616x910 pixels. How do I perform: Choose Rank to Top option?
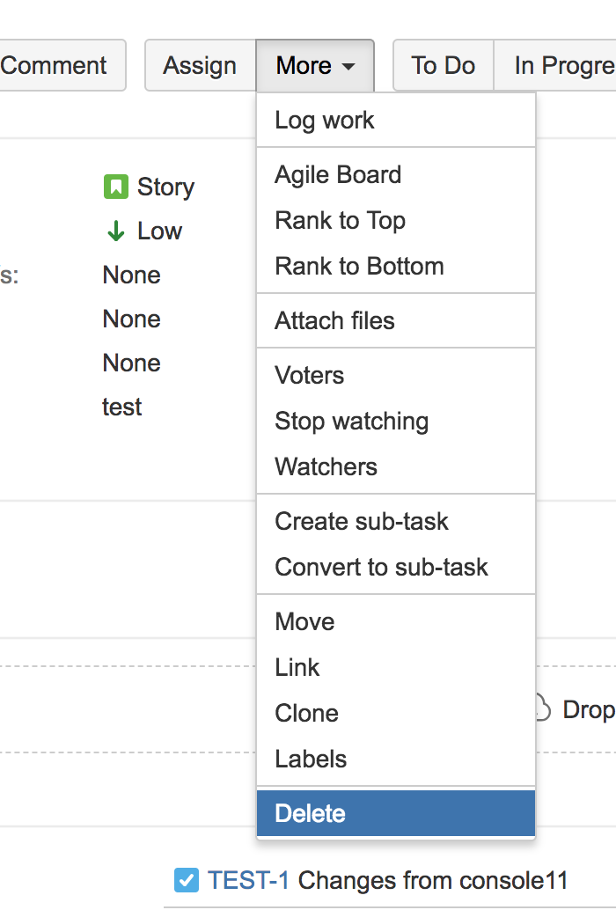(x=340, y=221)
